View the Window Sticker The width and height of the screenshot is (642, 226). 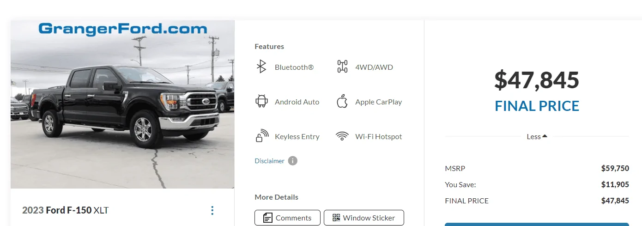[x=364, y=218]
